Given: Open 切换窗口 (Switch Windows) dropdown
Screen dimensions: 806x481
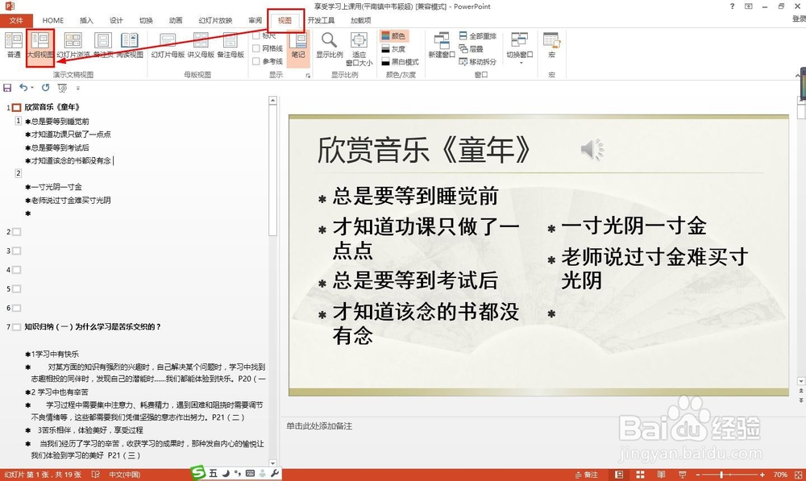Looking at the screenshot, I should click(519, 48).
